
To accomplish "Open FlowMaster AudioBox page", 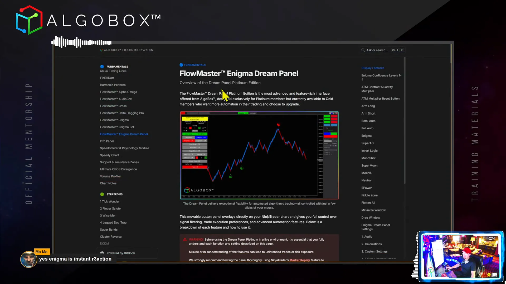I will coord(116,99).
